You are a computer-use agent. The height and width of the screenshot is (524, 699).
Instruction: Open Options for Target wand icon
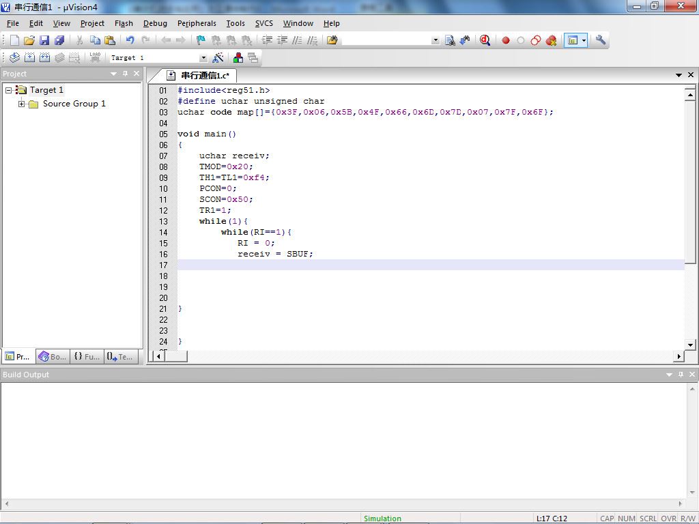218,57
